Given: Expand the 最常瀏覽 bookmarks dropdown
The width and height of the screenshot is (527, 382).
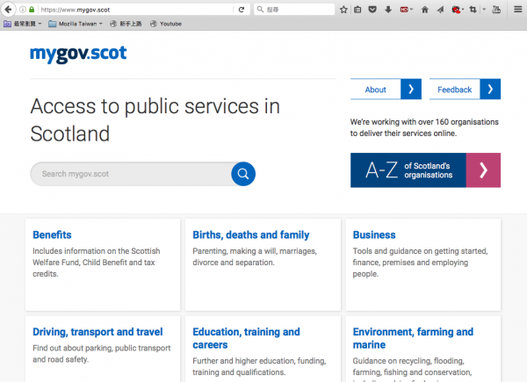Looking at the screenshot, I should tap(23, 24).
